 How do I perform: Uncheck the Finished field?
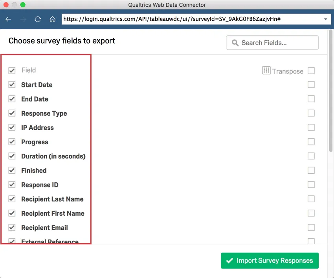click(12, 170)
